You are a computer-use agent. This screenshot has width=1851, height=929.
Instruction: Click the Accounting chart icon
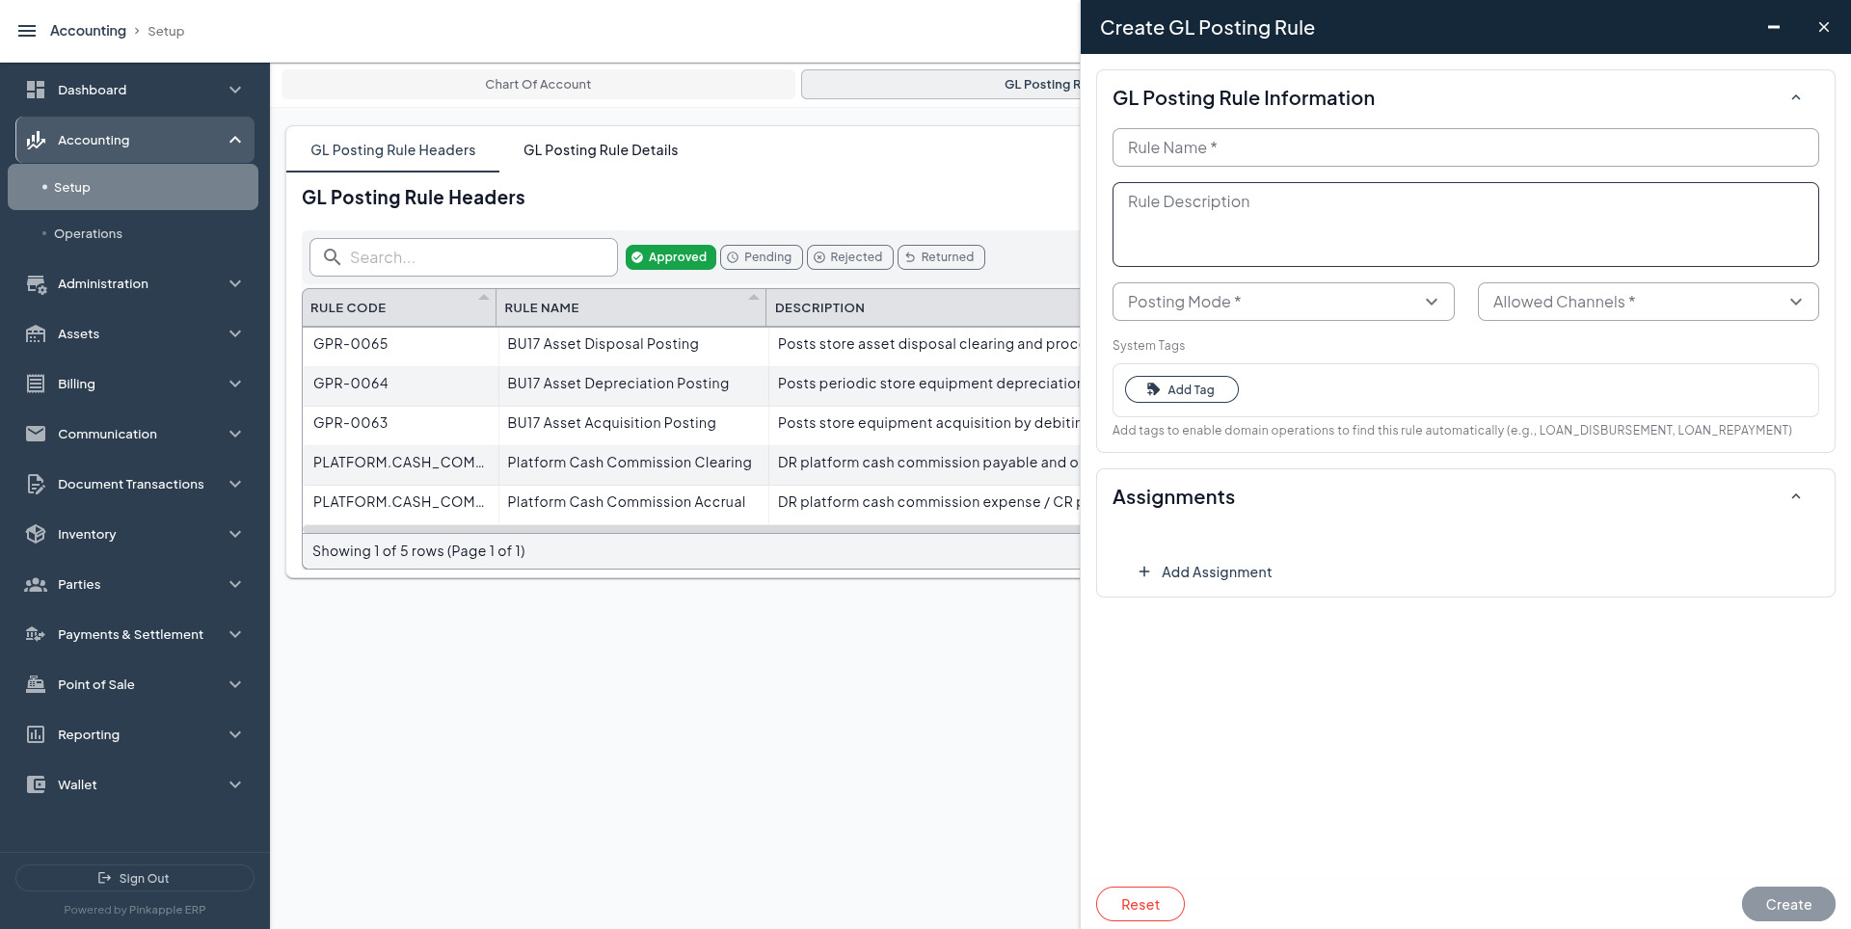click(36, 140)
